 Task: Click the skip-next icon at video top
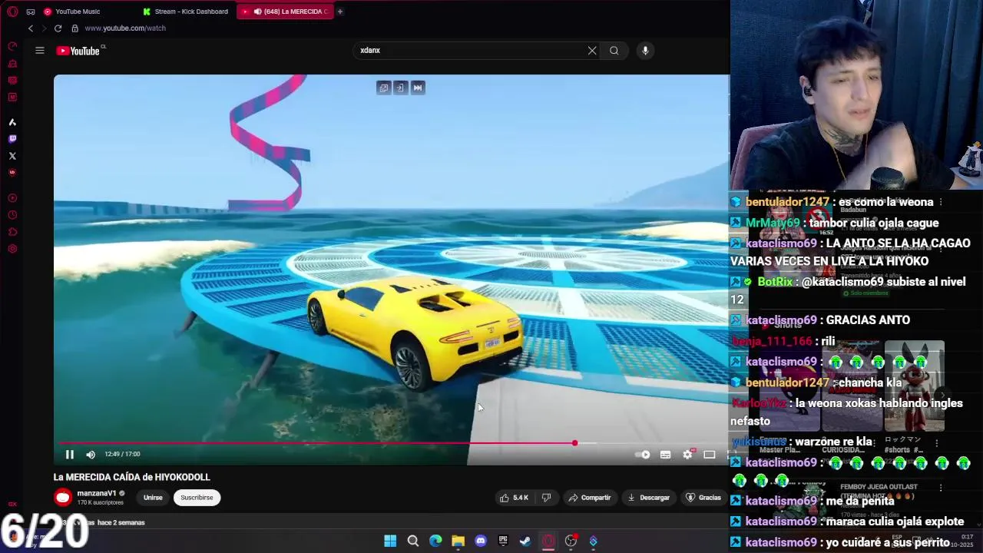[x=418, y=88]
